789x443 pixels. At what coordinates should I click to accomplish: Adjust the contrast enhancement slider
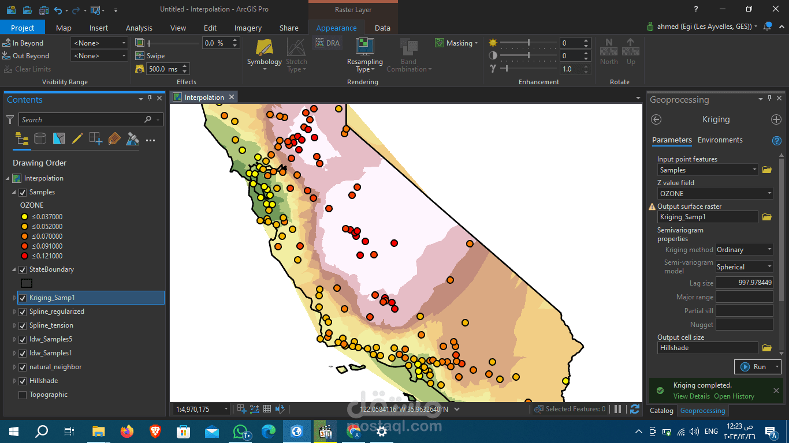(x=529, y=56)
